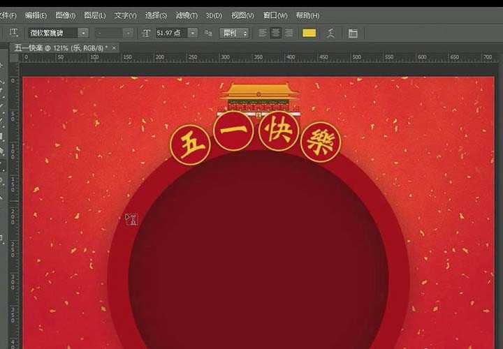This screenshot has height=349, width=503.
Task: Click the anti-aliasing 'aa' icon
Action: [208, 33]
